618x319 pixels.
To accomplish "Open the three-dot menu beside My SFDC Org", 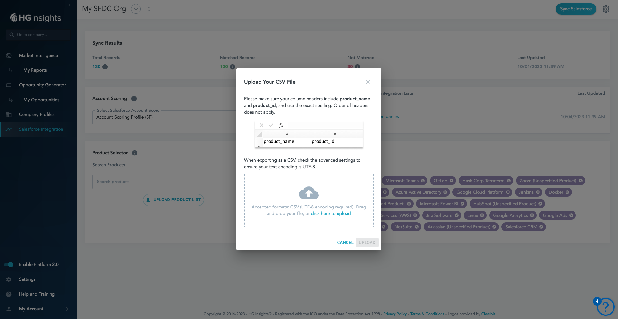I will click(149, 9).
